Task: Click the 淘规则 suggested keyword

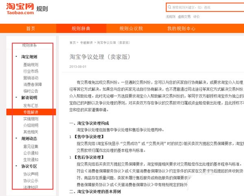Action: pos(170,17)
